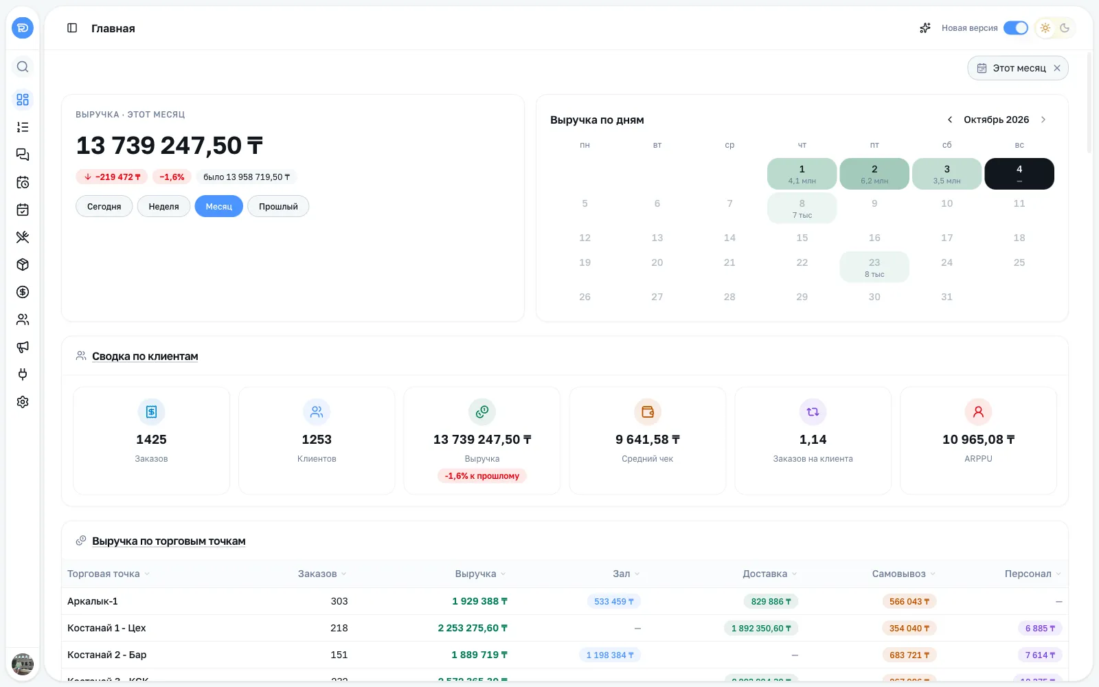Collapse the sidebar panel icon
This screenshot has width=1099, height=687.
(x=72, y=28)
